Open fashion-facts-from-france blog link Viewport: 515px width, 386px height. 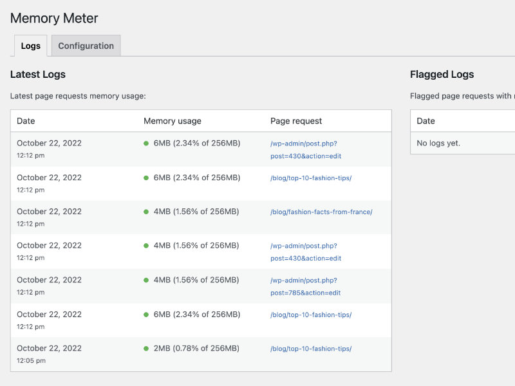[x=321, y=212]
